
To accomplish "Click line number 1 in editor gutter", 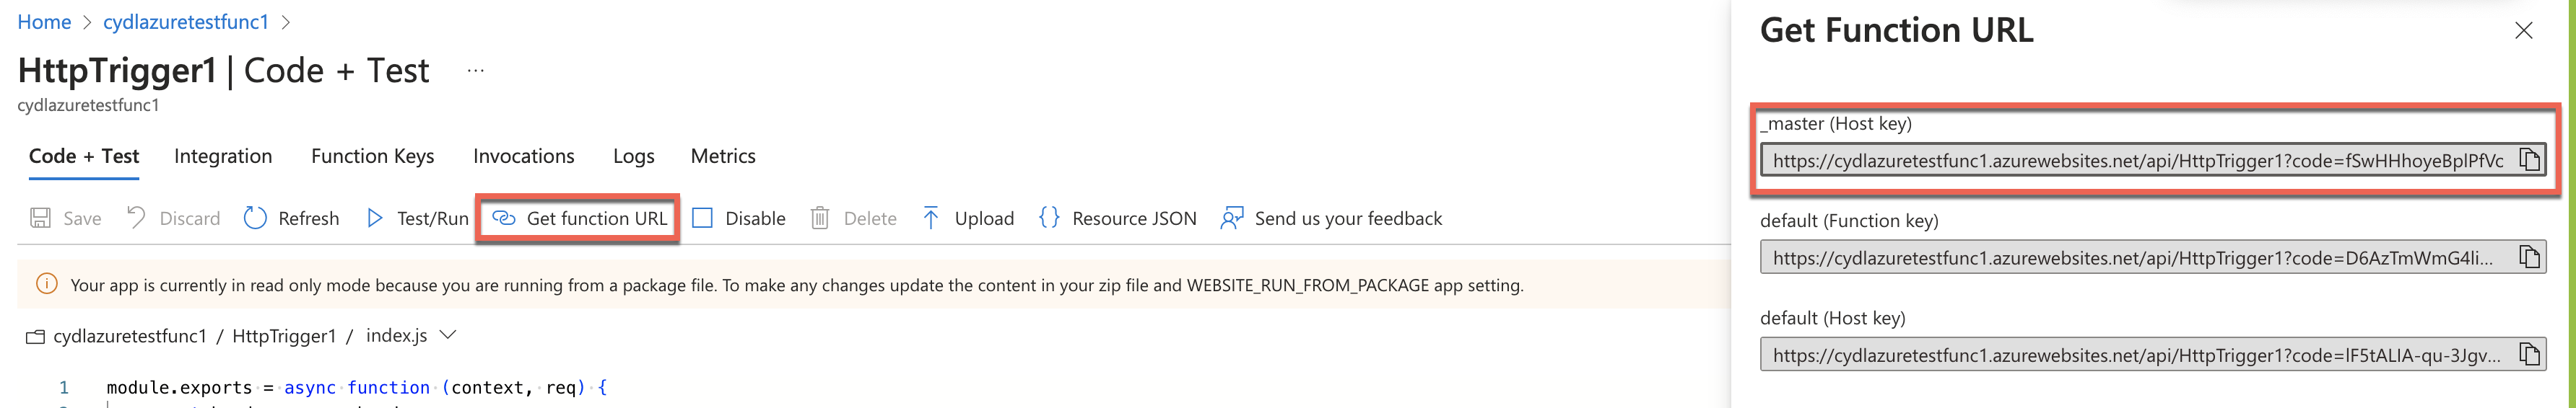I will (x=64, y=387).
